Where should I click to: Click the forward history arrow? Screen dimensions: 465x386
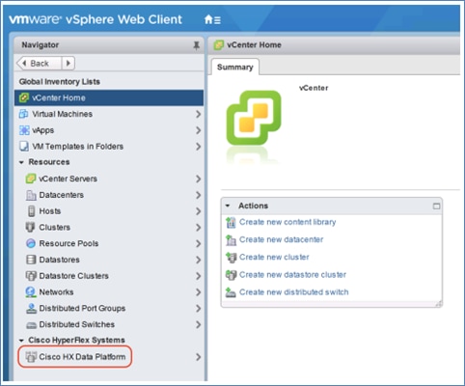pos(68,63)
